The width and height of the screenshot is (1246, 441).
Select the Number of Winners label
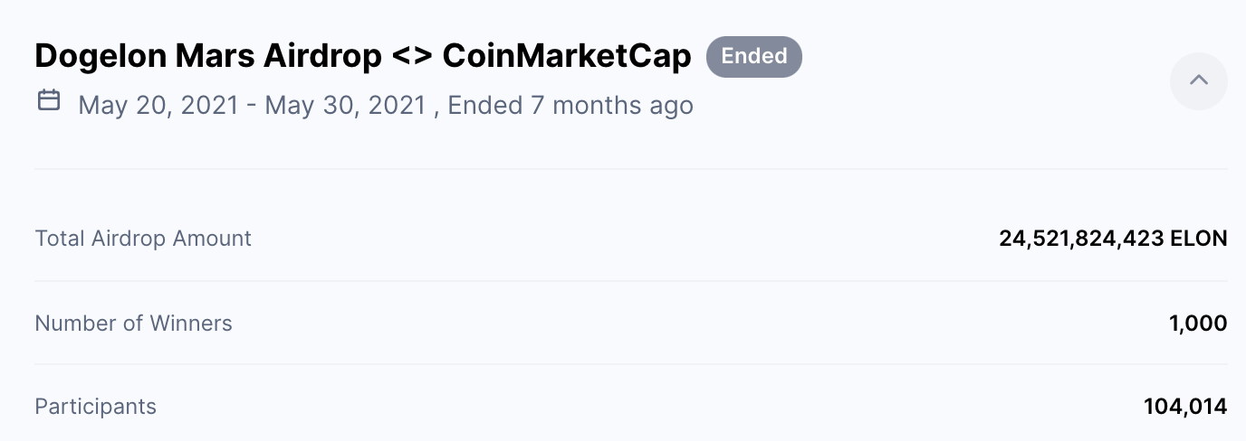(x=133, y=324)
